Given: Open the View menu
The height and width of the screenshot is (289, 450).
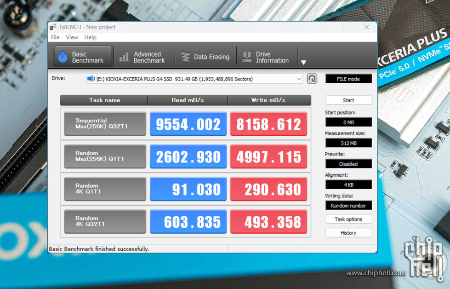Looking at the screenshot, I should click(72, 37).
